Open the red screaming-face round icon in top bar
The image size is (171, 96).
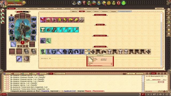coord(84,3)
